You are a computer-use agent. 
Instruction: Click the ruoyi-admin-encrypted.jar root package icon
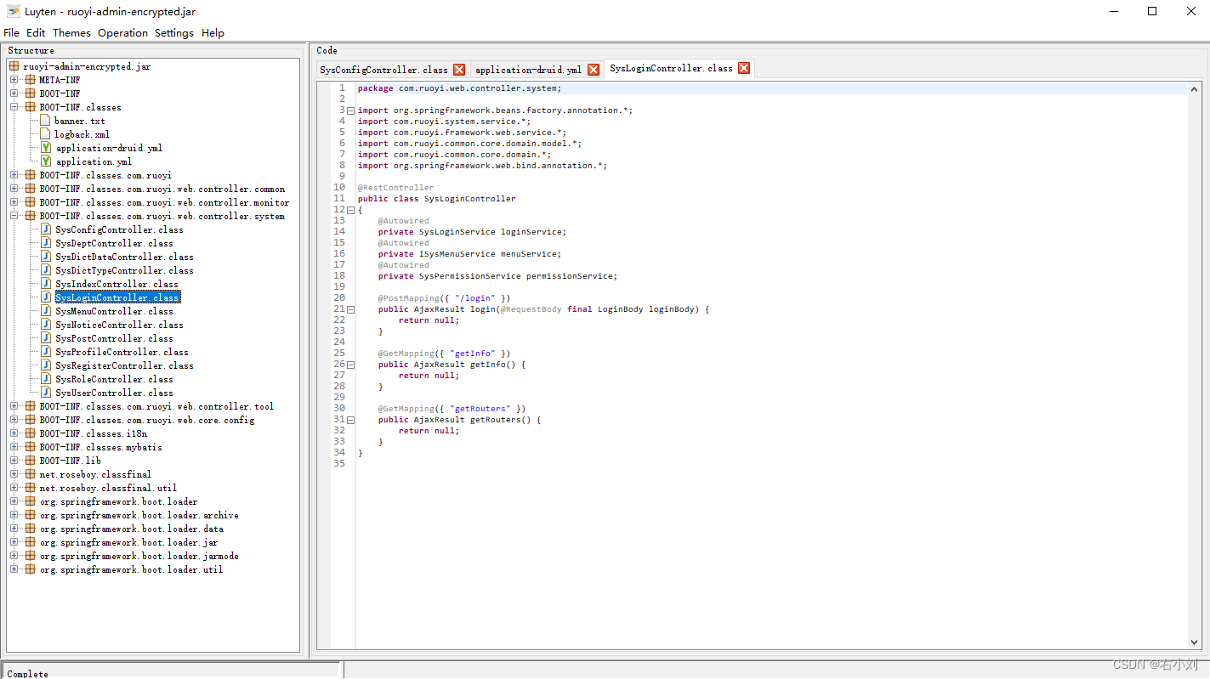pyautogui.click(x=14, y=66)
